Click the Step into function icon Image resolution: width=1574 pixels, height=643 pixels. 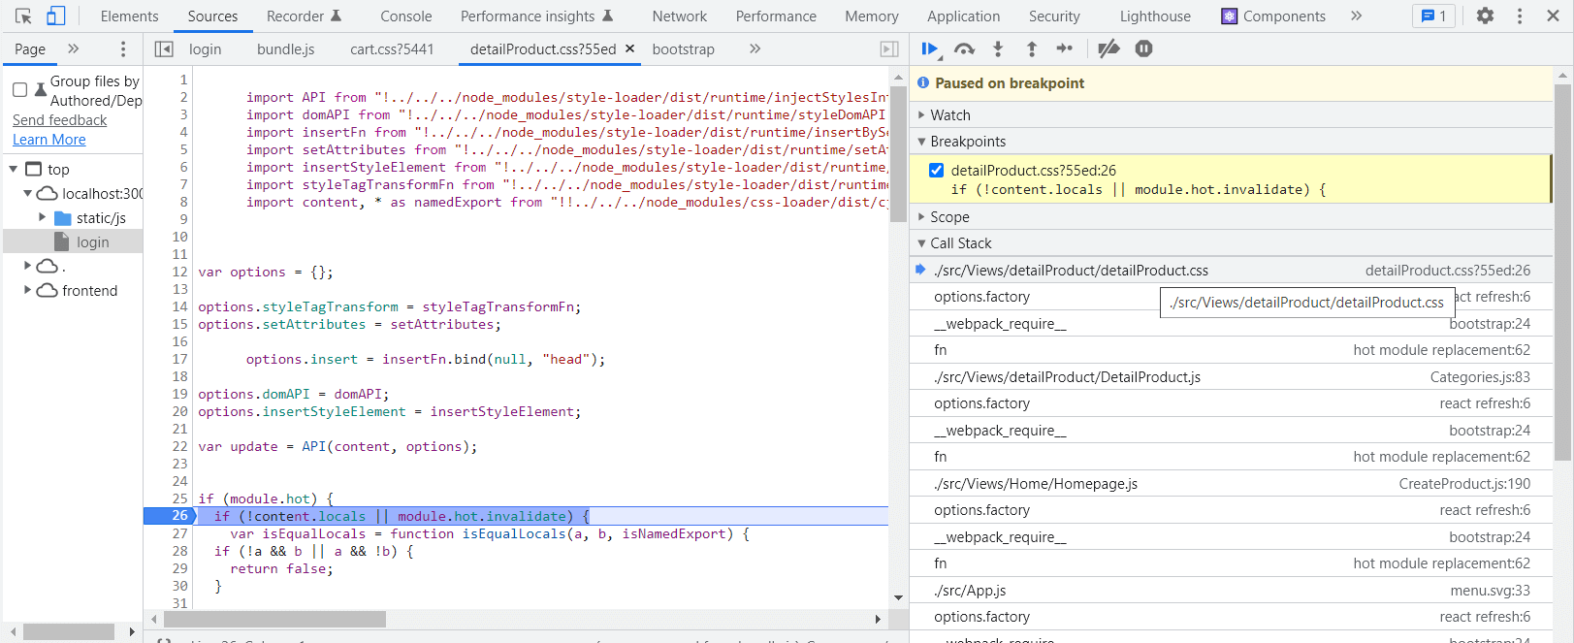(998, 48)
